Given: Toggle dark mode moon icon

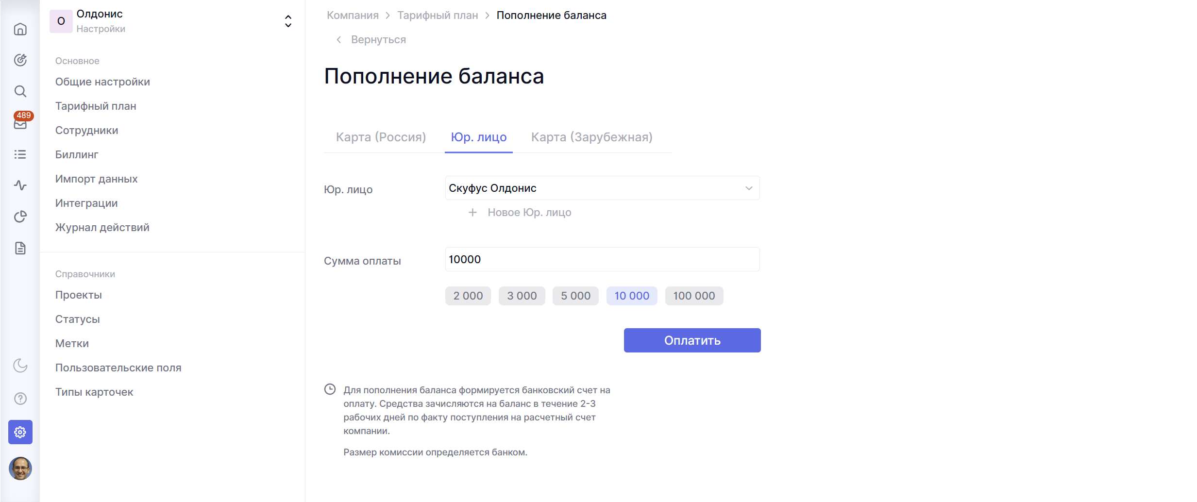Looking at the screenshot, I should (x=20, y=365).
